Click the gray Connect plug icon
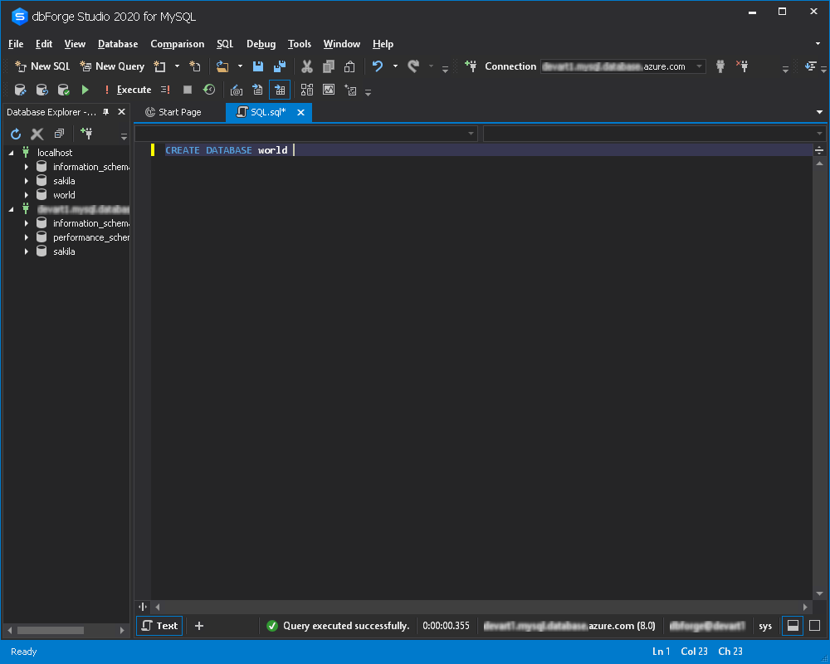Image resolution: width=830 pixels, height=664 pixels. (720, 66)
